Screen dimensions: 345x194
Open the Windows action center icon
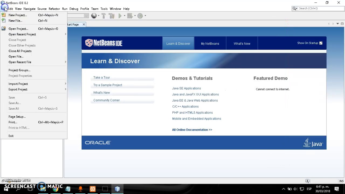[x=337, y=189]
